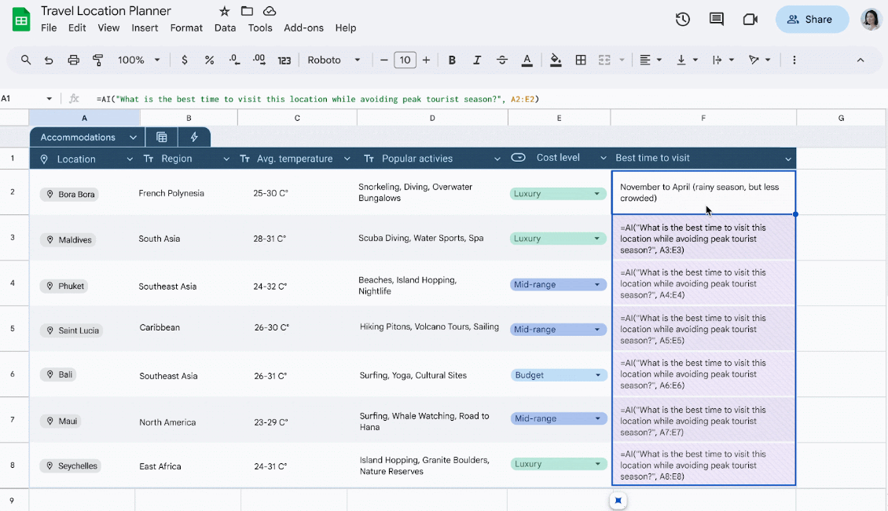The image size is (888, 511).
Task: Open the fill color picker
Action: click(556, 60)
